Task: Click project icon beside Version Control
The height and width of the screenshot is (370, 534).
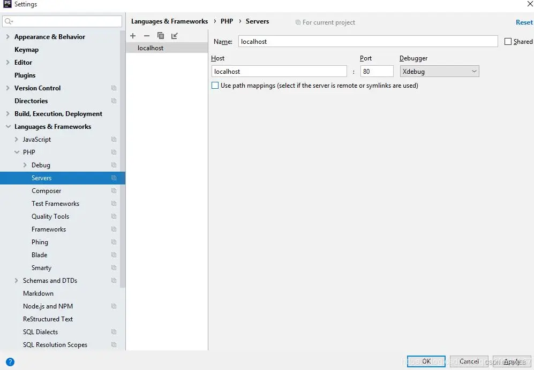Action: click(x=114, y=88)
